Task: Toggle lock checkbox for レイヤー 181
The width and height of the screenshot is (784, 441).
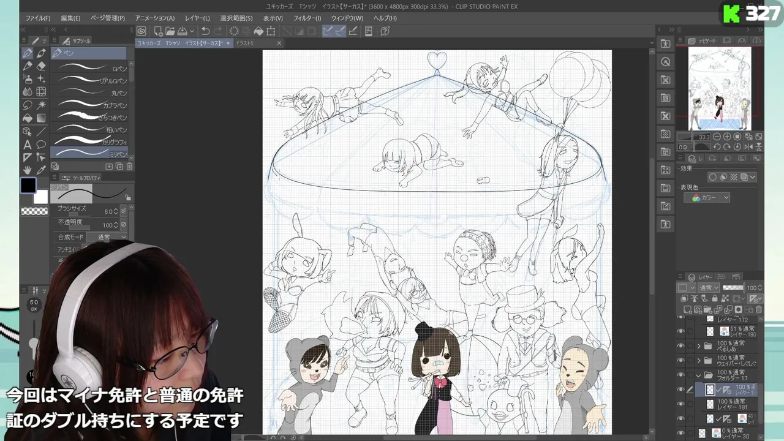Action: coord(690,404)
